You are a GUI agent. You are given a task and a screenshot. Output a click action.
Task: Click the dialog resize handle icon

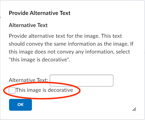(134, 109)
